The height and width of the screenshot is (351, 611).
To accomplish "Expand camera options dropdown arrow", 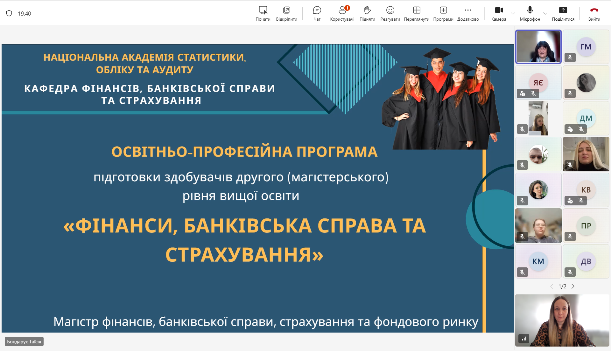I will tap(513, 14).
